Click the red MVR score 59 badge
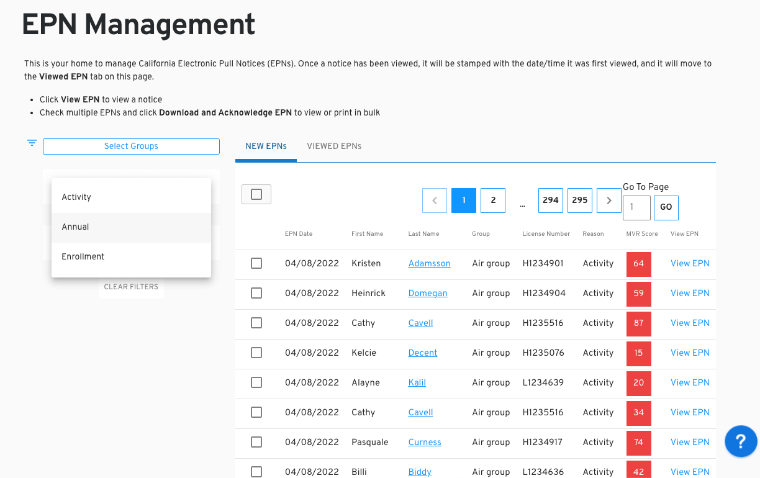This screenshot has height=478, width=760. tap(639, 293)
